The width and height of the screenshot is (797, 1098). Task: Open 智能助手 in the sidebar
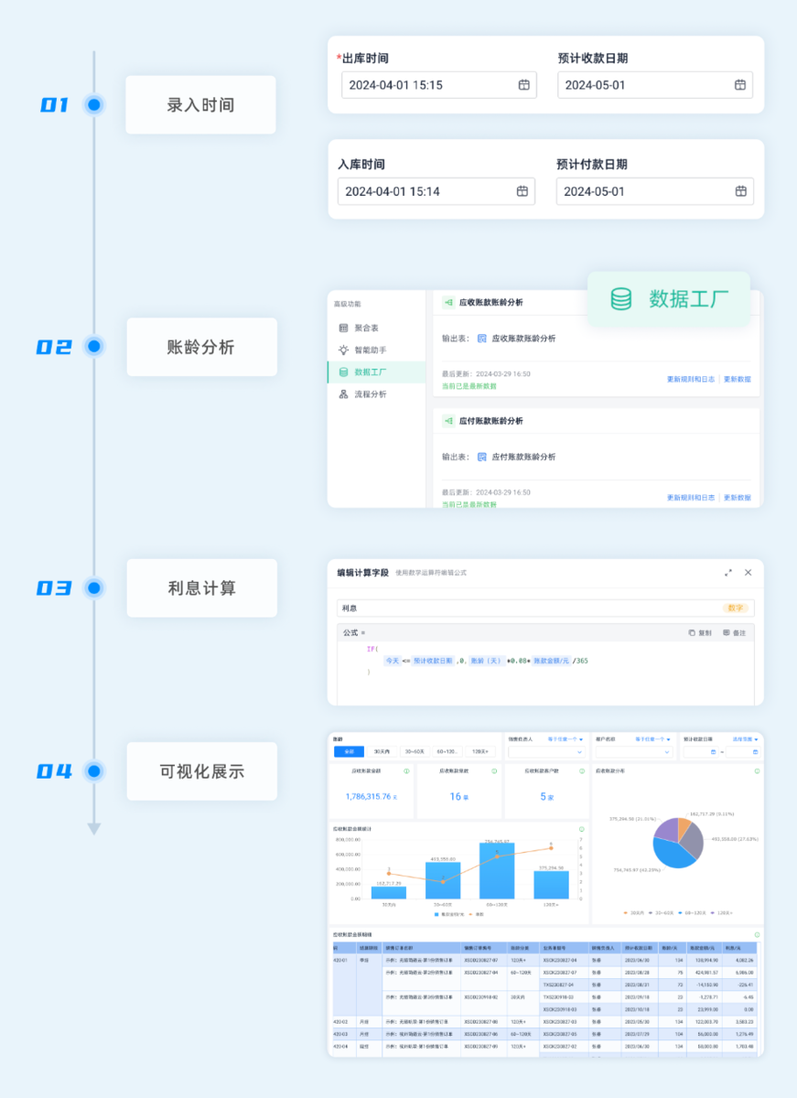coord(376,350)
